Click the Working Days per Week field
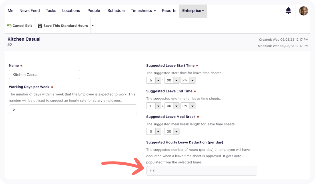Viewport: 315px width, 184px height. (x=73, y=109)
